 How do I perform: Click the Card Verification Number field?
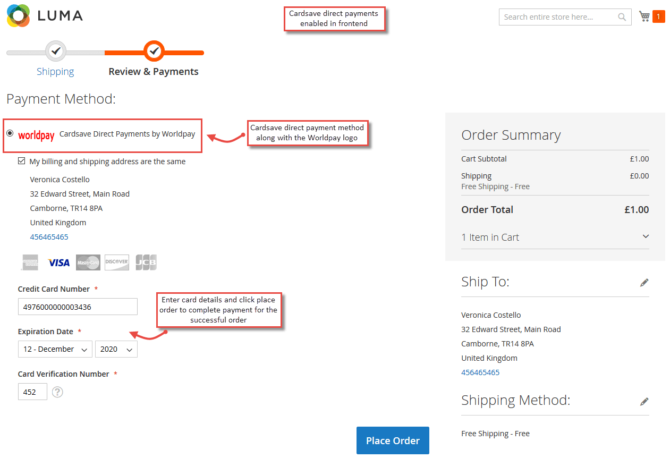(x=32, y=392)
